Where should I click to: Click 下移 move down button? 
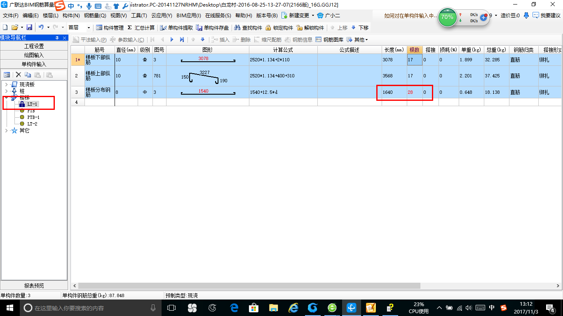tap(359, 28)
